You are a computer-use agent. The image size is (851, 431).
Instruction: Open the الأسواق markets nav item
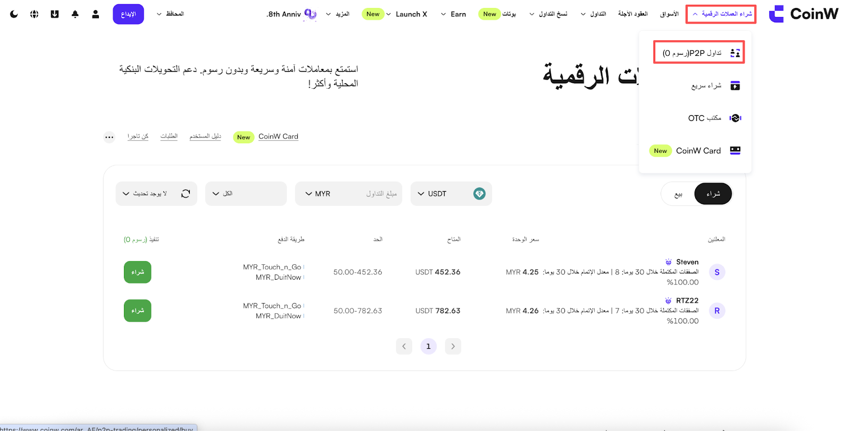(x=670, y=14)
